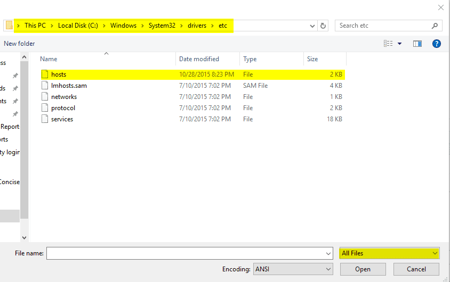Click the search magnifier icon
Image resolution: width=450 pixels, height=282 pixels.
click(435, 26)
